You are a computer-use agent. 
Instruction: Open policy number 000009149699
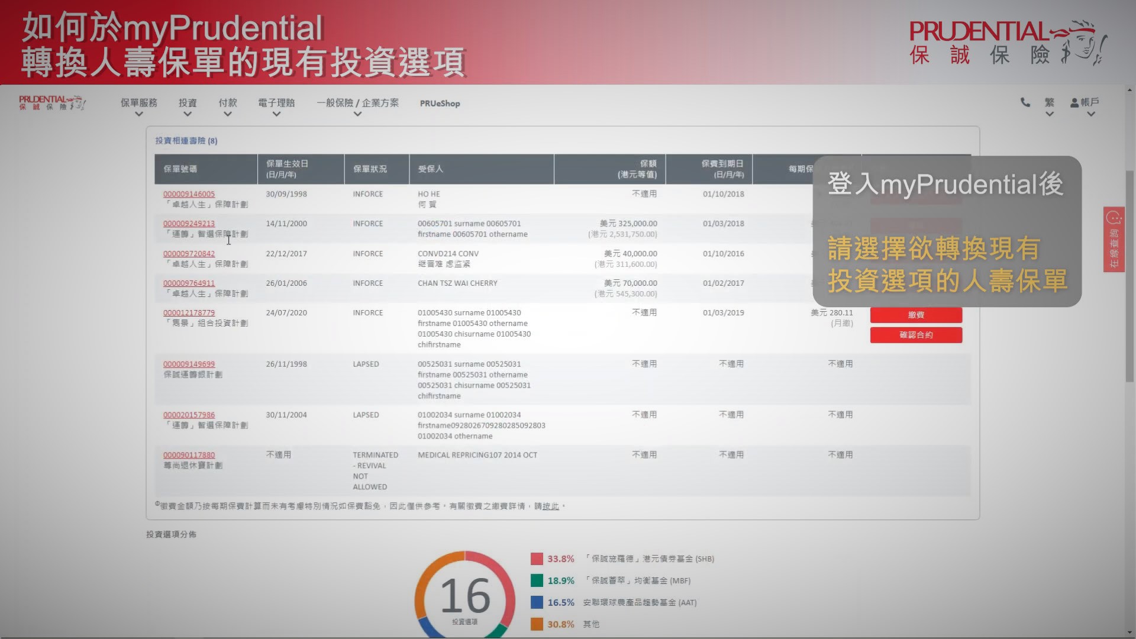point(189,364)
